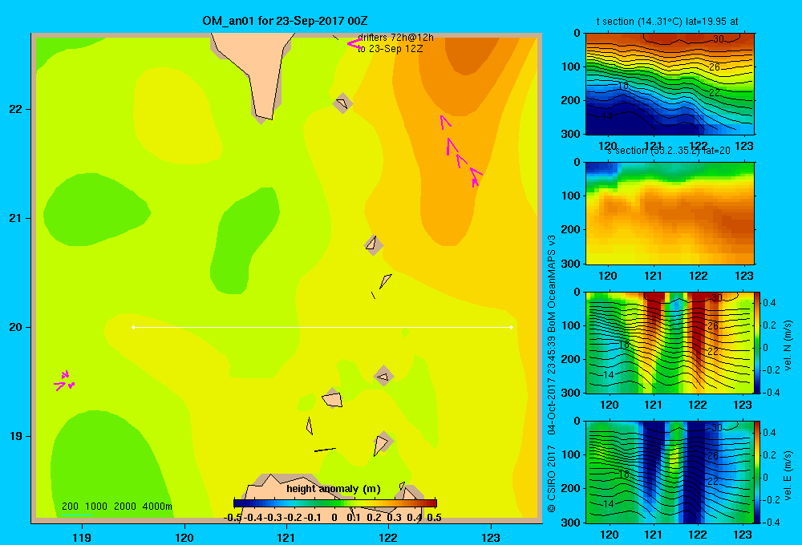Click the '30' contour label in temperature section
The width and height of the screenshot is (802, 545).
tap(718, 38)
